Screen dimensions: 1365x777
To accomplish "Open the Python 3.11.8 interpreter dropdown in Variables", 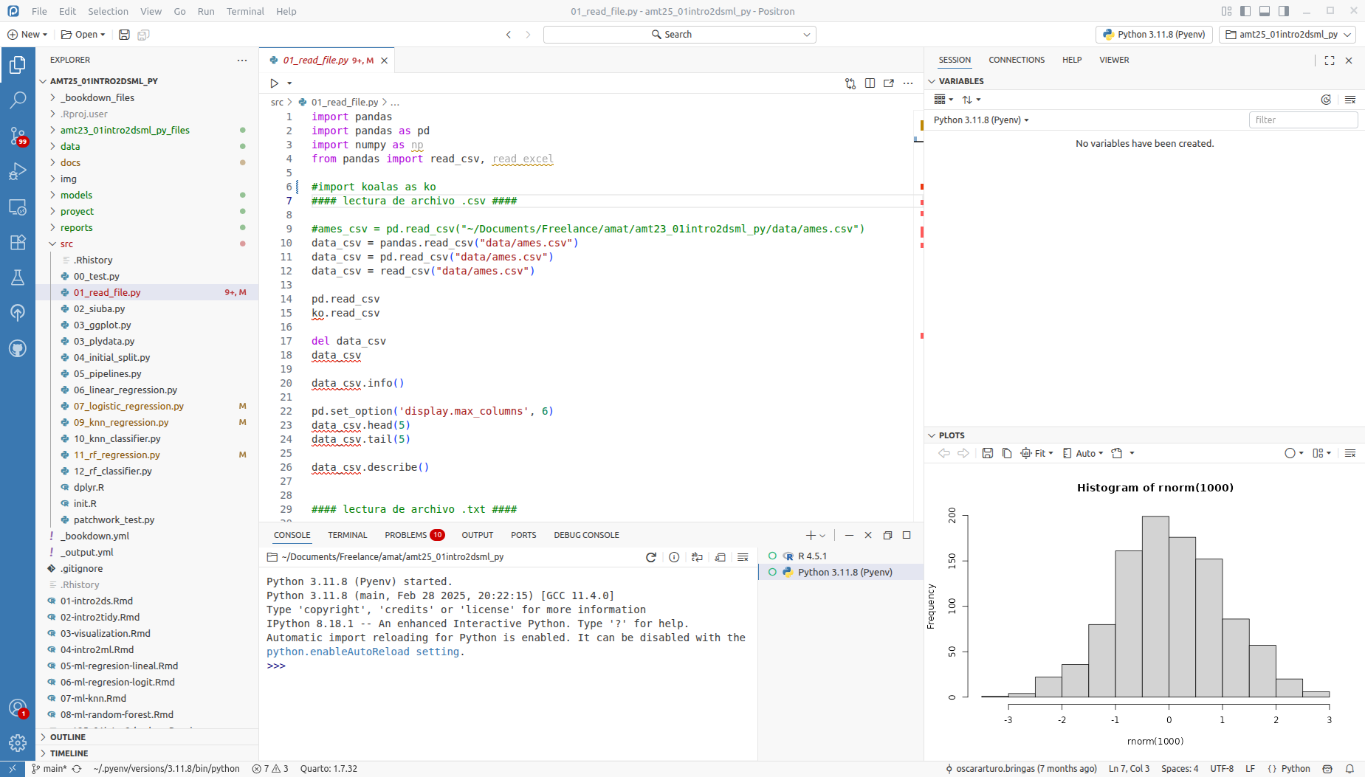I will (980, 120).
